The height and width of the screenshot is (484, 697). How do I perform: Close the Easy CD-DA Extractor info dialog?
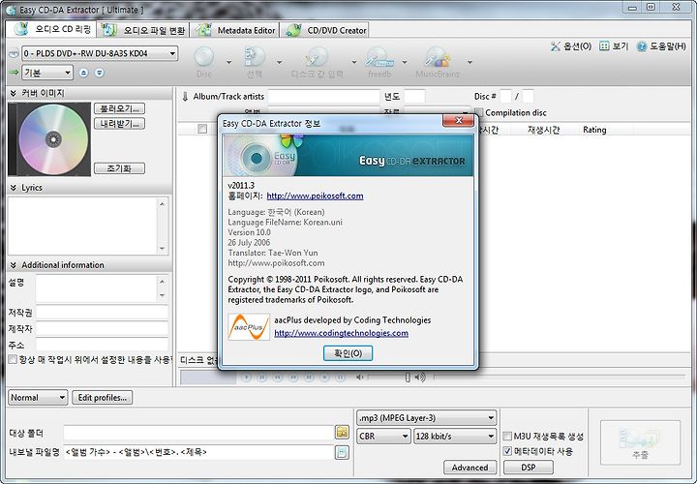[458, 120]
